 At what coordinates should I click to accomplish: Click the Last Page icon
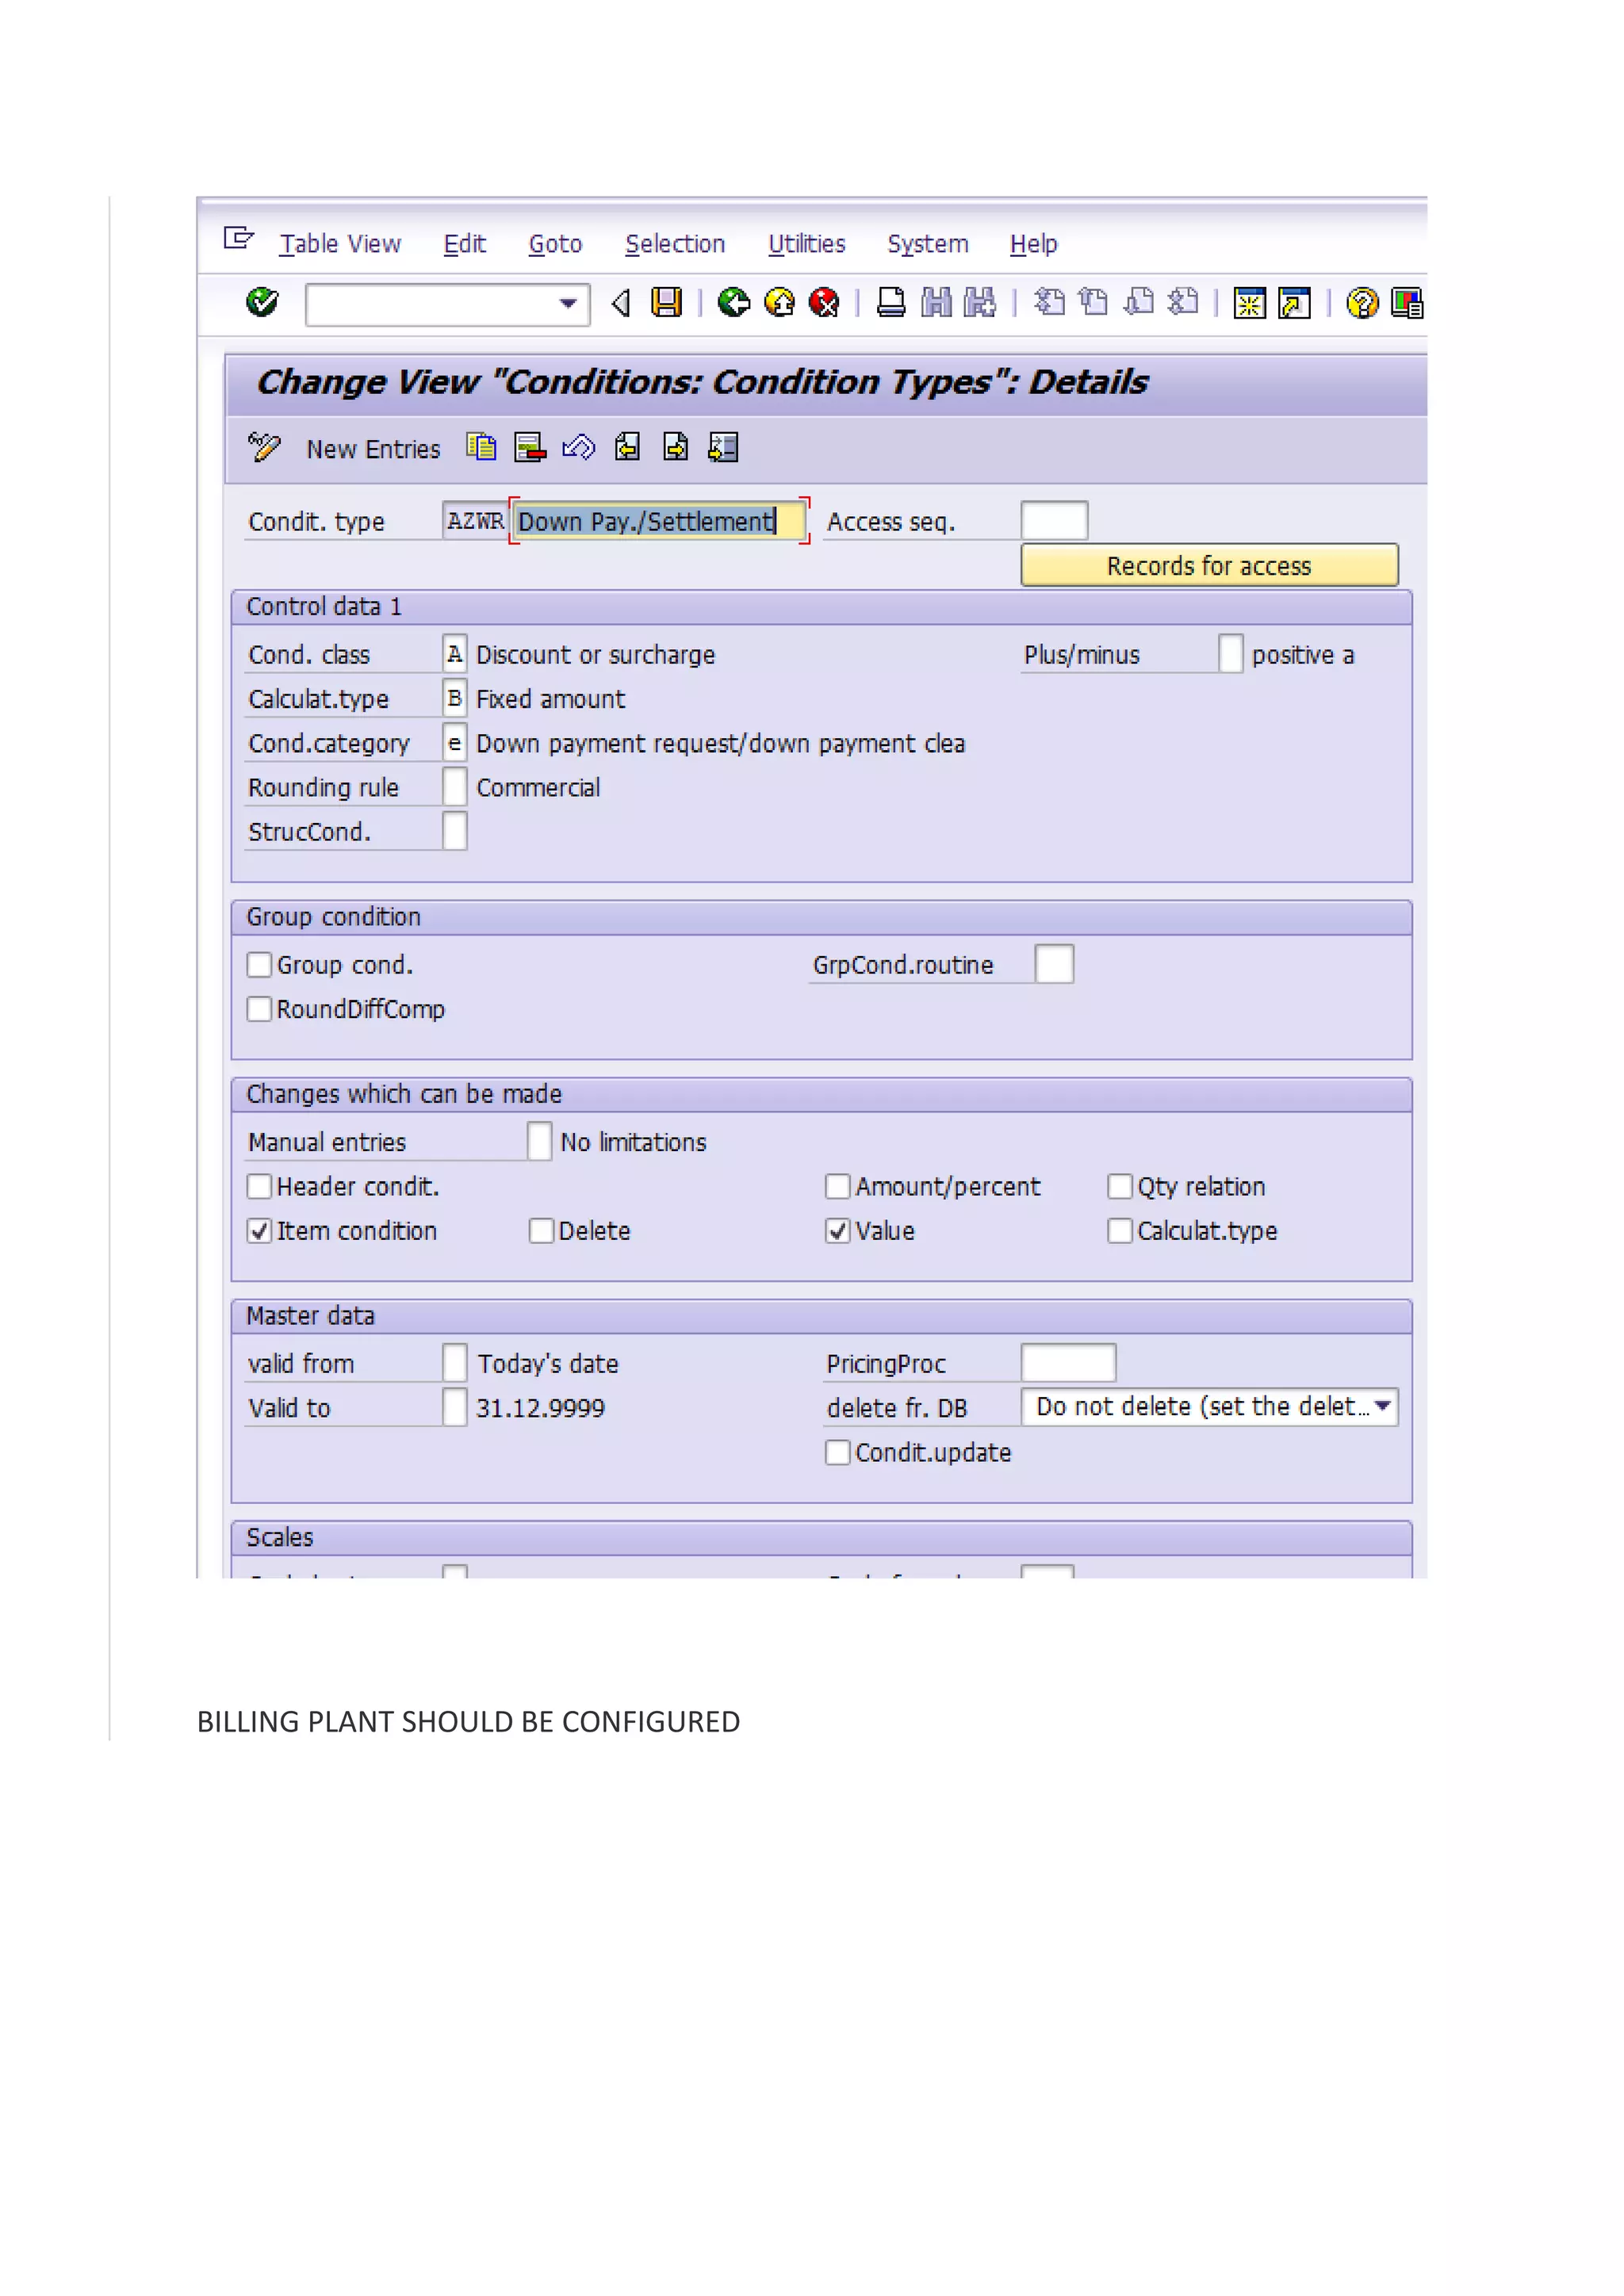tap(1184, 302)
